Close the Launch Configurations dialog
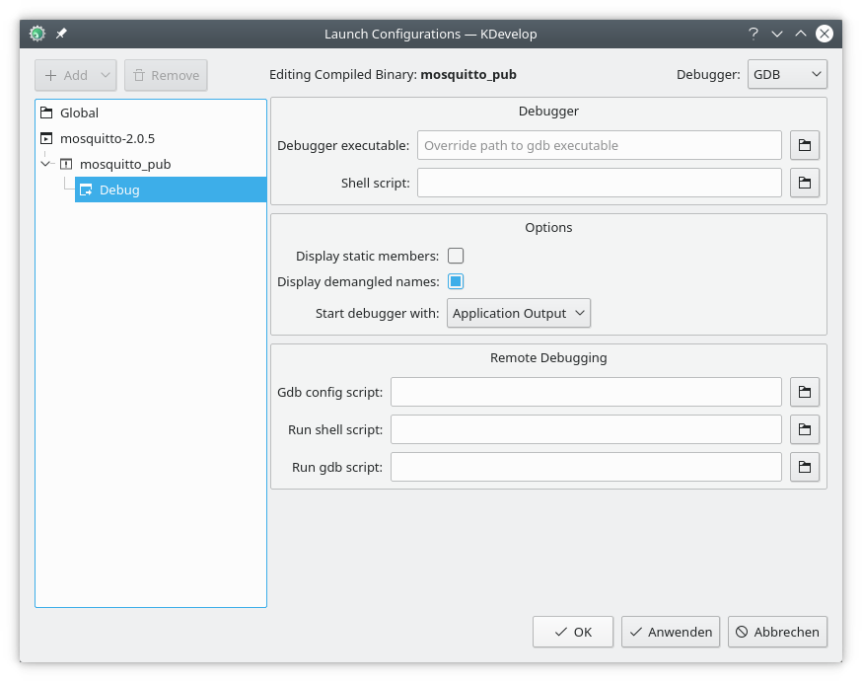The height and width of the screenshot is (682, 862). [825, 34]
